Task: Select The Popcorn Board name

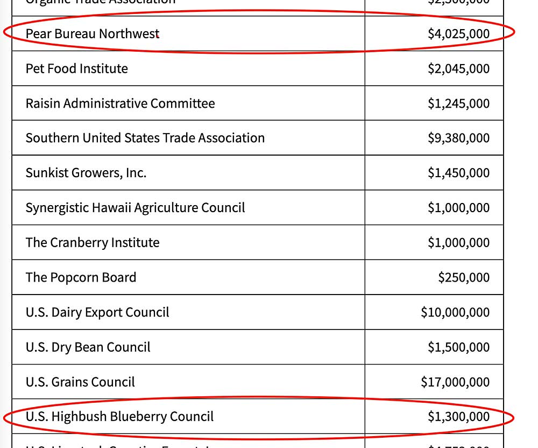Action: pyautogui.click(x=81, y=277)
